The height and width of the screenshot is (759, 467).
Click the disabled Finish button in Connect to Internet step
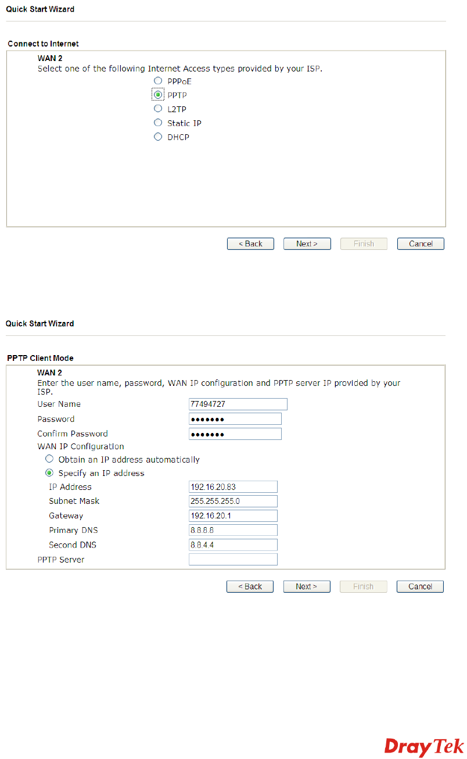point(364,244)
